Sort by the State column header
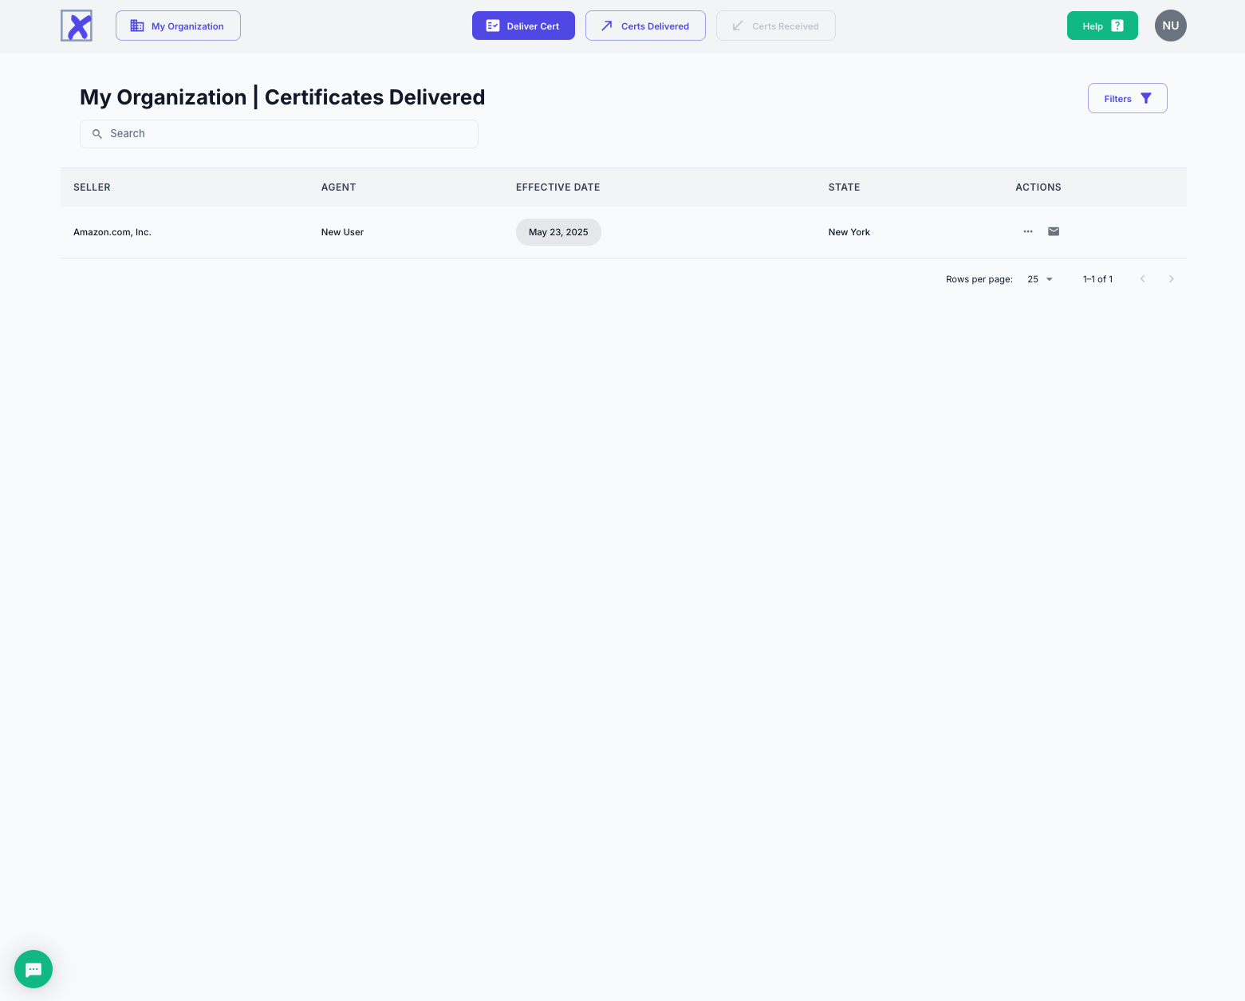The height and width of the screenshot is (1001, 1245). [x=844, y=187]
